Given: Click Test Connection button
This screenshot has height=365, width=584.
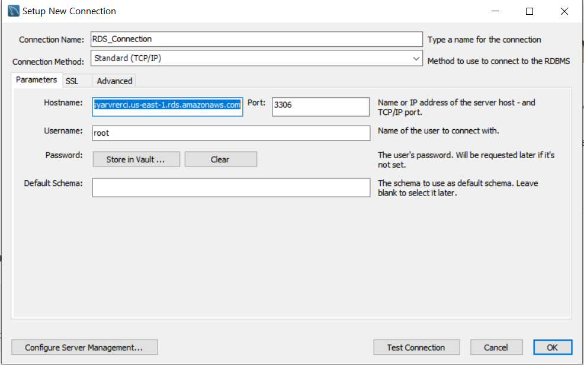Looking at the screenshot, I should (416, 347).
